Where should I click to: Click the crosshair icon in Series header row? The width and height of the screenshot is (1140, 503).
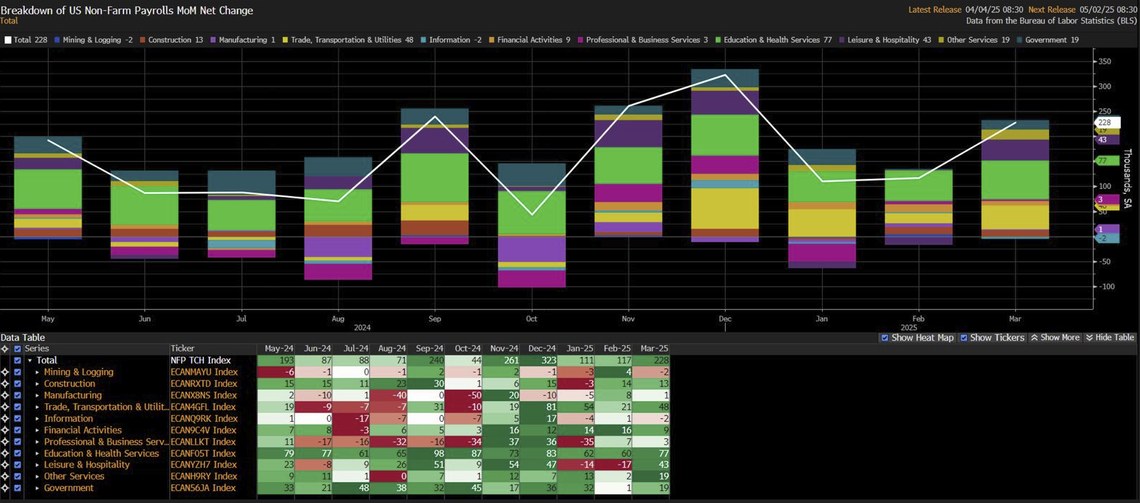[5, 349]
